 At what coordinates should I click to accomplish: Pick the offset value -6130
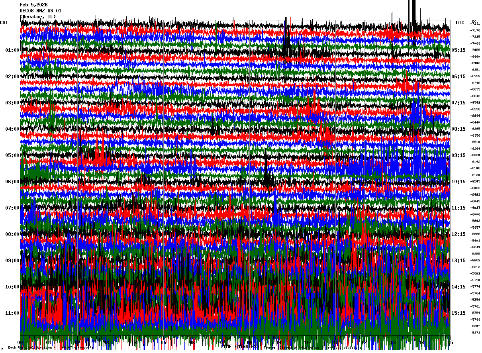pyautogui.click(x=476, y=175)
